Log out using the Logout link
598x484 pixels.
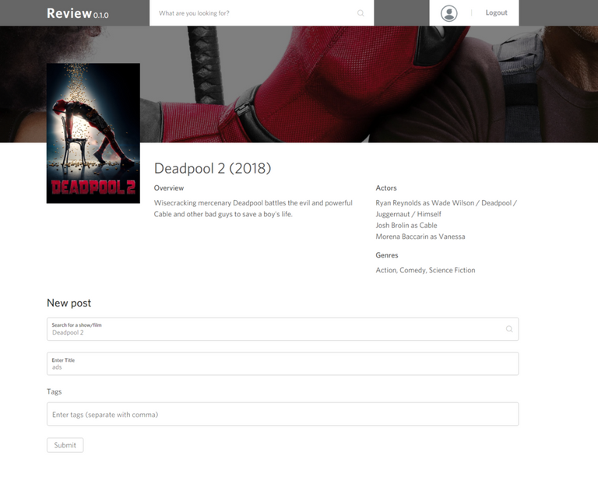click(x=496, y=12)
